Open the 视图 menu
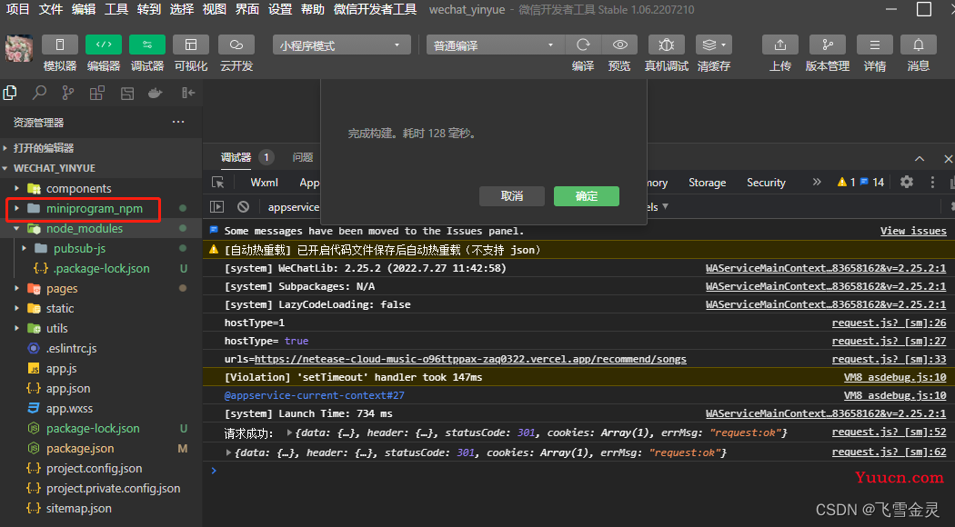Image resolution: width=955 pixels, height=527 pixels. click(x=215, y=9)
